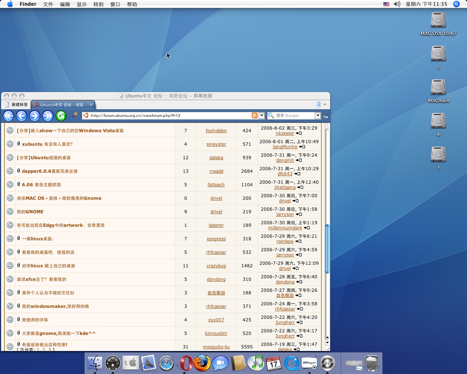Open Finder from the Dock

(x=95, y=363)
